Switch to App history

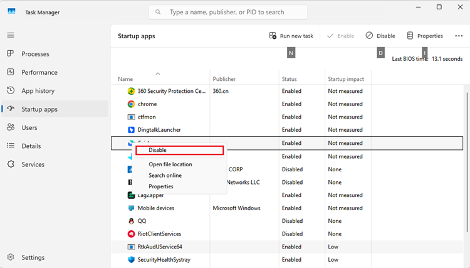point(38,90)
